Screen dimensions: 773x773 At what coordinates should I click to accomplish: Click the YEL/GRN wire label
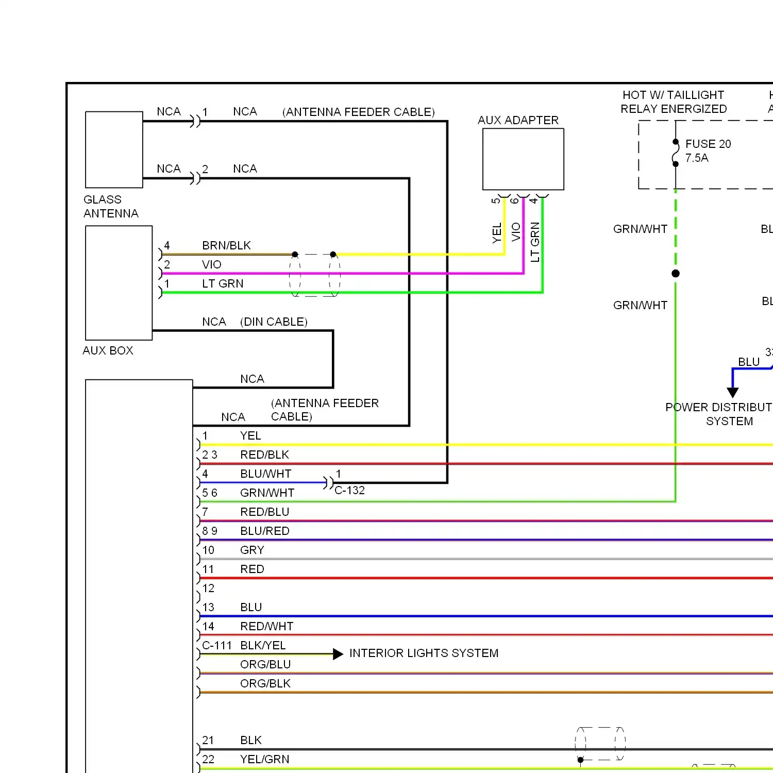(x=264, y=759)
